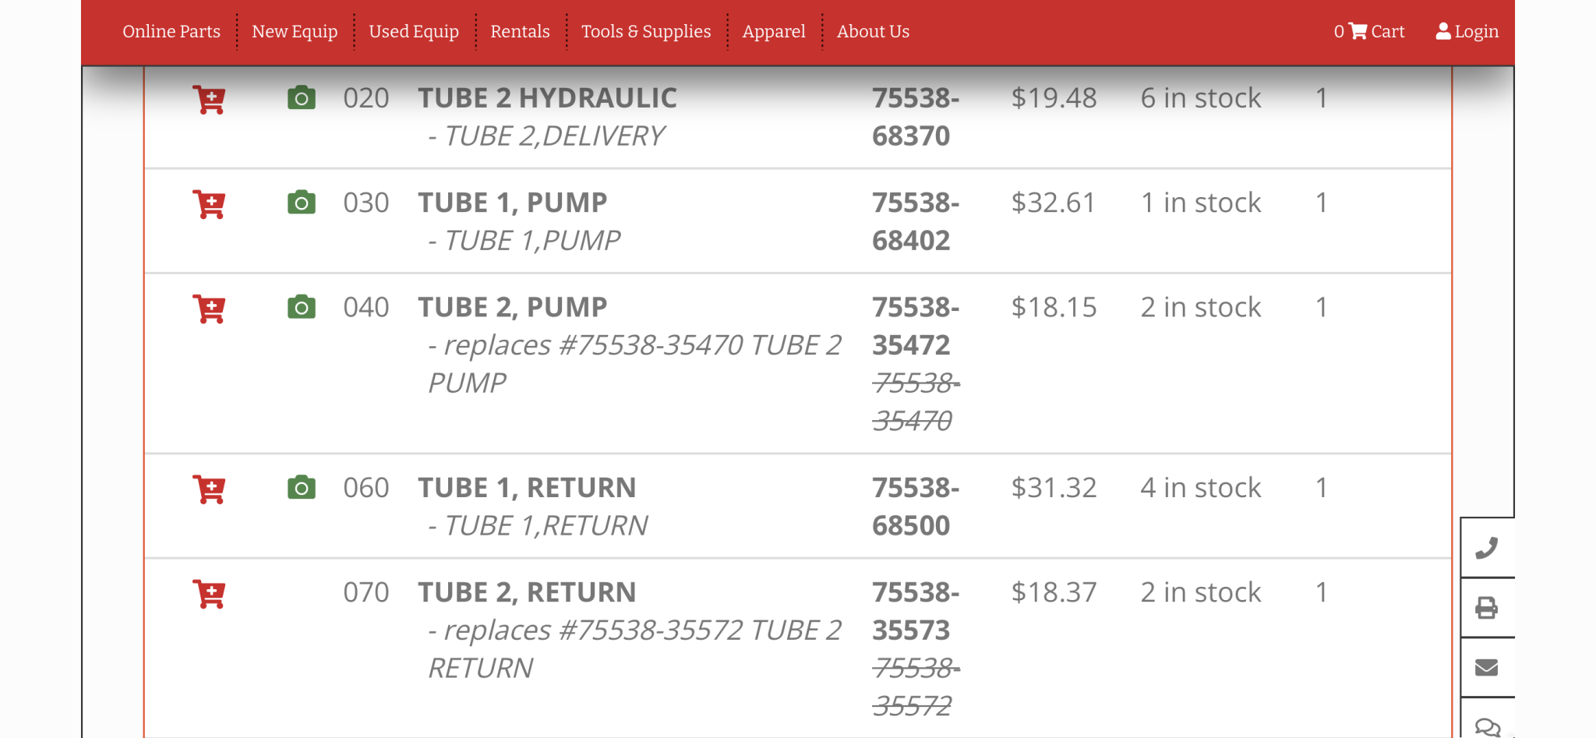This screenshot has width=1596, height=738.
Task: Click the Login link
Action: point(1467,32)
